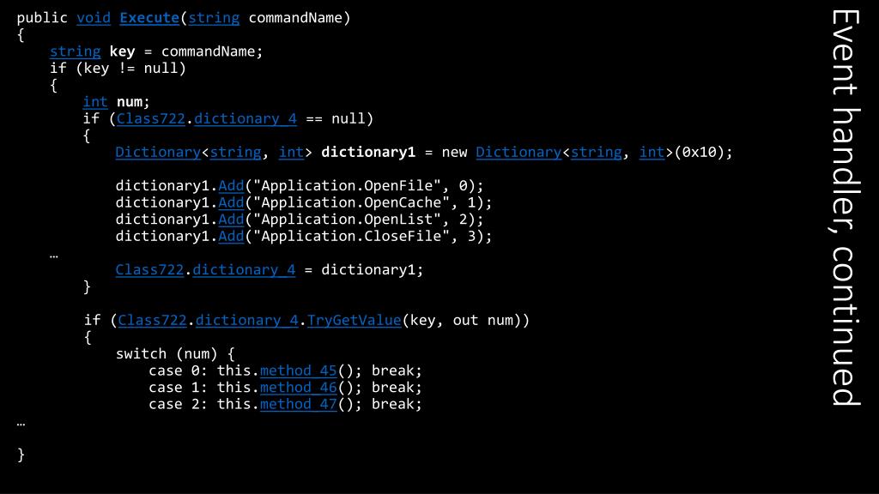Click the first Dictionary type link
Image resolution: width=879 pixels, height=494 pixels.
coord(158,153)
